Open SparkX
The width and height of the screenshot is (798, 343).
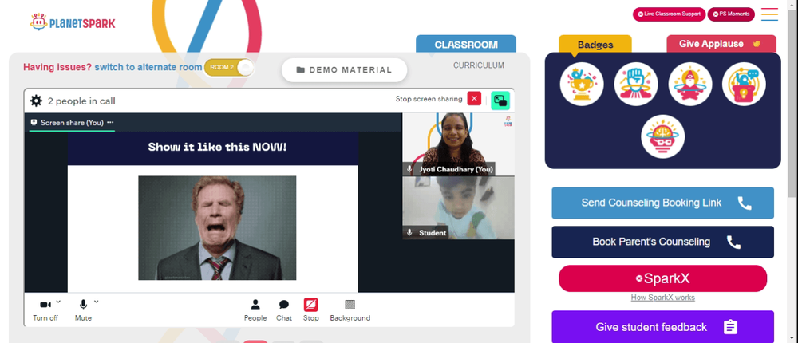click(x=662, y=278)
